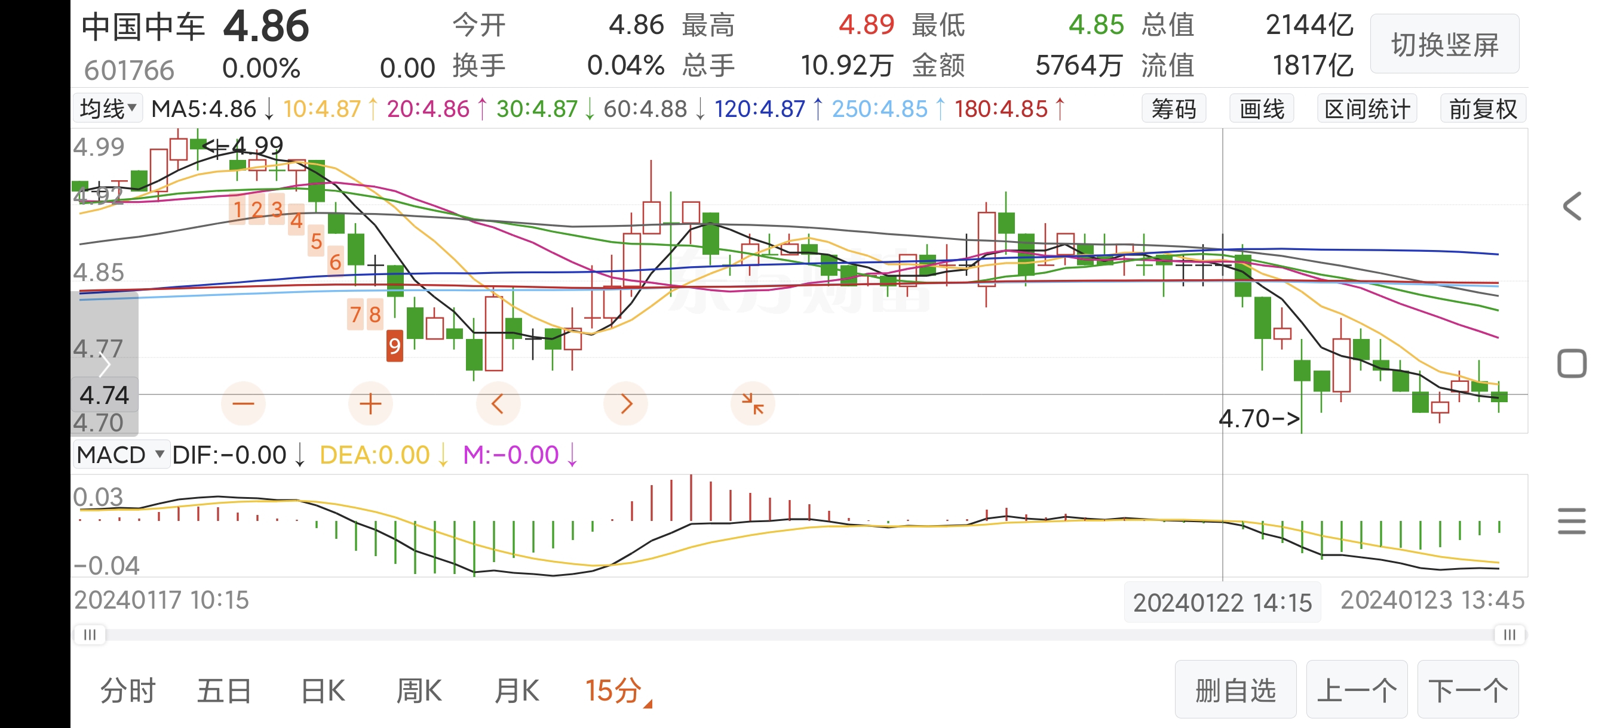
Task: Open the Android recents menu bars
Action: [x=1571, y=521]
